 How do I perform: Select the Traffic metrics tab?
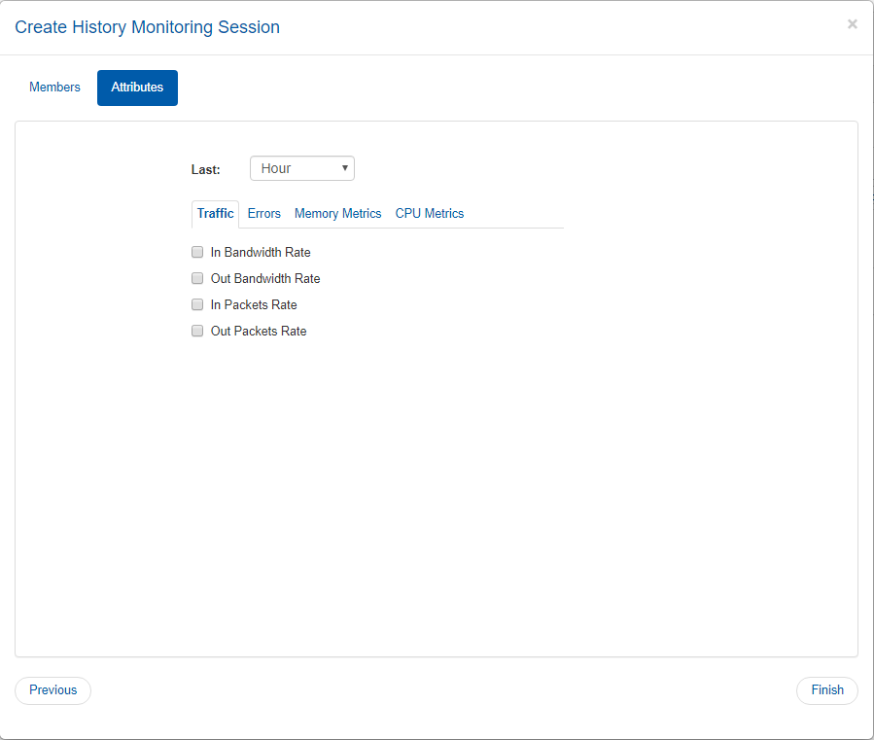coord(215,214)
